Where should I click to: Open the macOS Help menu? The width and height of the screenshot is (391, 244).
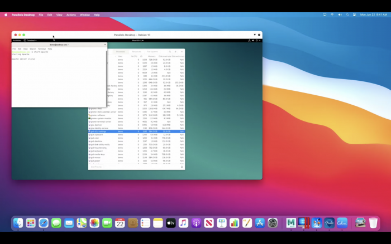[97, 15]
